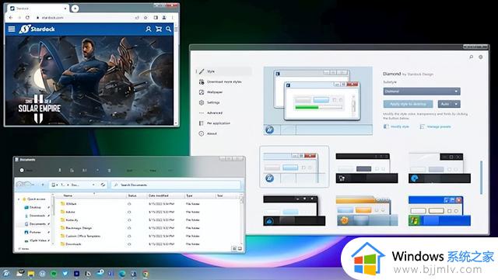Collapse the Quick access tree node
Viewport: 498px width, 280px height.
[x=19, y=199]
